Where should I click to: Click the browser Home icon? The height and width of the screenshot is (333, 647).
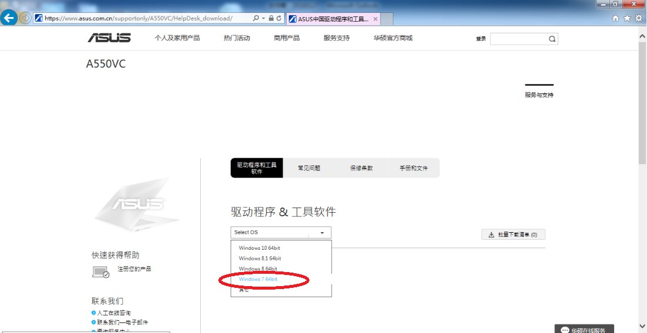point(616,18)
